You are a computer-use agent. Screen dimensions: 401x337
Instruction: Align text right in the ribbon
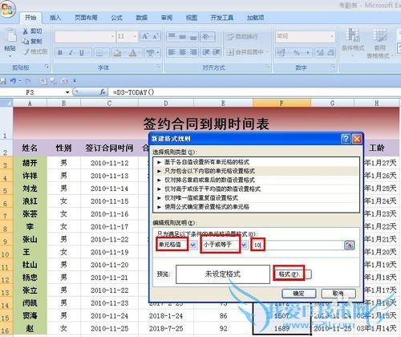click(x=193, y=52)
